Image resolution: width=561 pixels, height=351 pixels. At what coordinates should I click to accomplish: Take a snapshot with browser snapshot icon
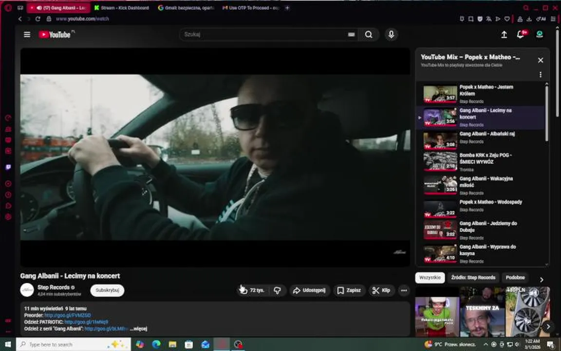pos(471,19)
